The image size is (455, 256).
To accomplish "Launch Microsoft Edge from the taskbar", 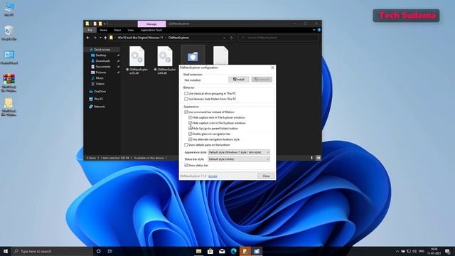I will (234, 251).
